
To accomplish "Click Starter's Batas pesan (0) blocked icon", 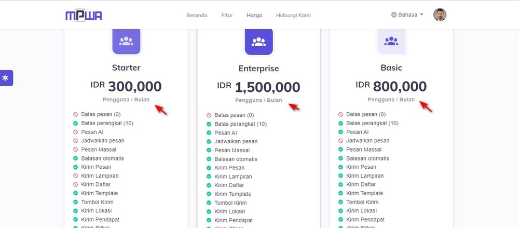I will (x=75, y=114).
